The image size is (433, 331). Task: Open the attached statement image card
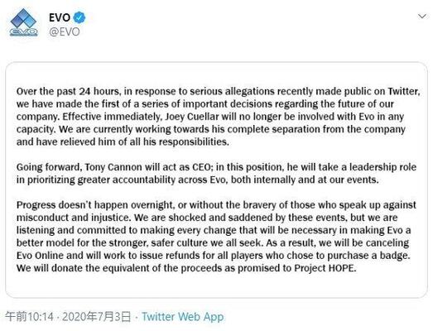point(217,180)
